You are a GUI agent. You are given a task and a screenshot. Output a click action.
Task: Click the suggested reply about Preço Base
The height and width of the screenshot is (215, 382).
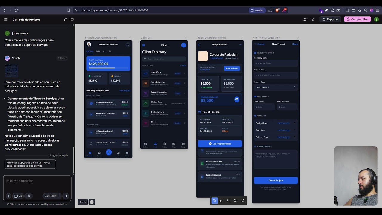[x=30, y=164]
